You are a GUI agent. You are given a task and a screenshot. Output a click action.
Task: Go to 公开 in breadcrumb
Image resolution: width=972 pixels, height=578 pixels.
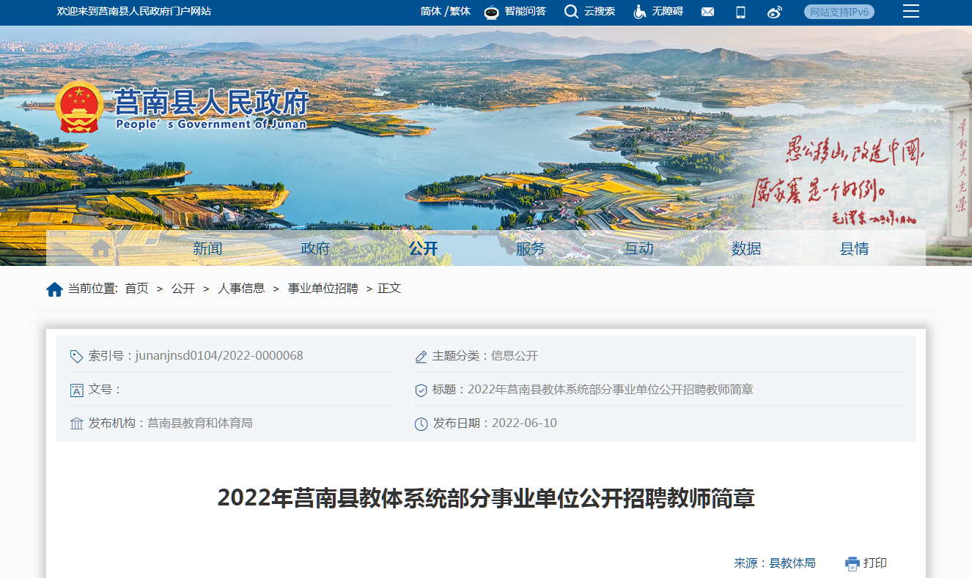[x=183, y=289]
